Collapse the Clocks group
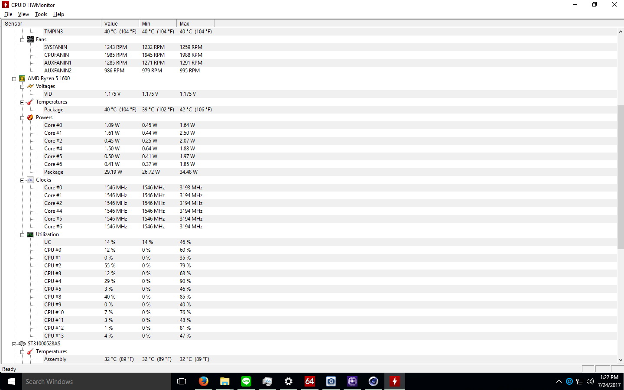The width and height of the screenshot is (624, 390). 22,180
